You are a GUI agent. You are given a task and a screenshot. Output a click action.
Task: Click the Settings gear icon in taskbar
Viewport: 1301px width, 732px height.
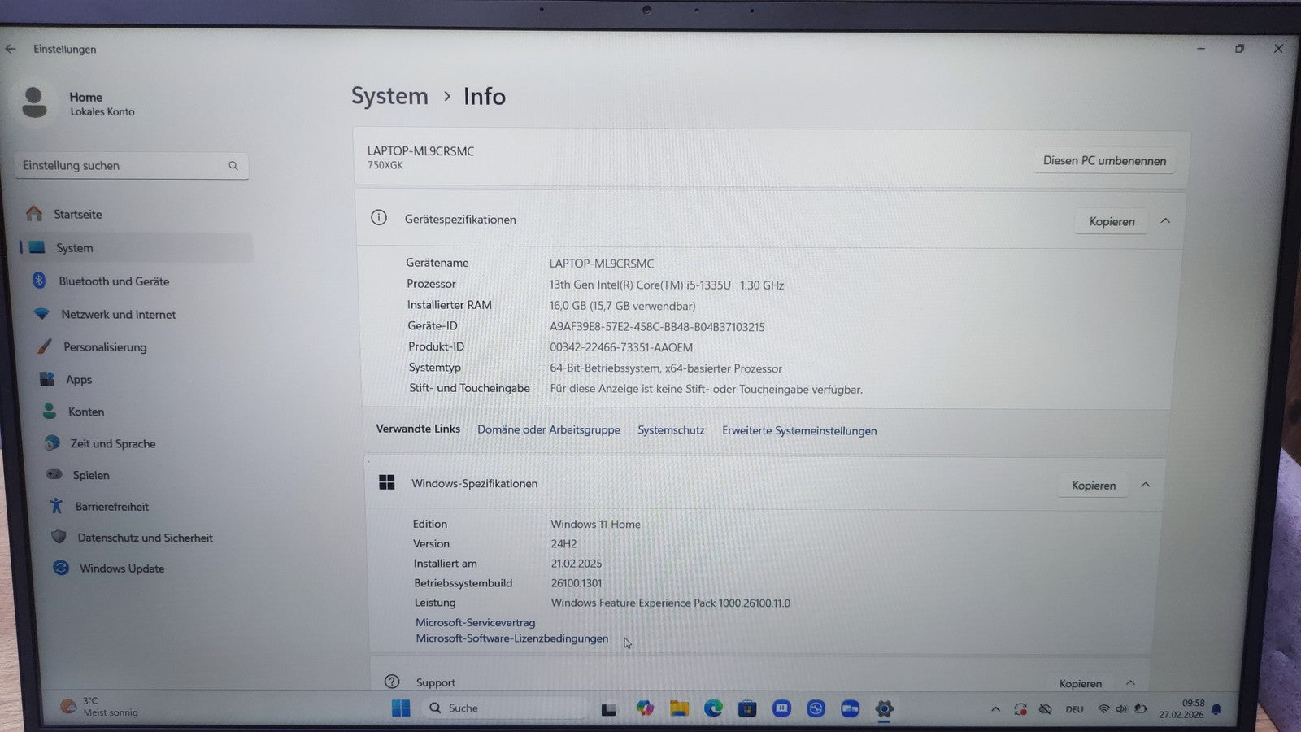click(885, 709)
